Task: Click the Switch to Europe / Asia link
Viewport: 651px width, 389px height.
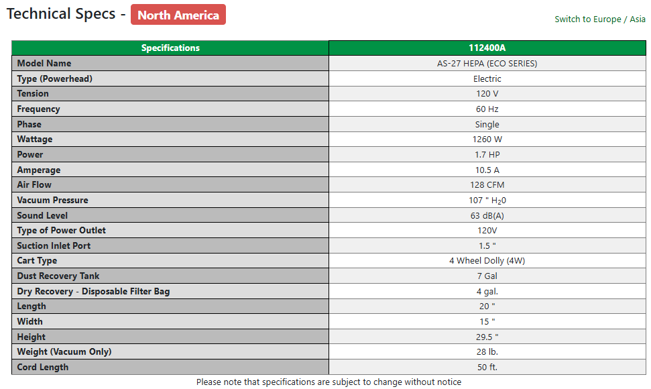Action: 599,19
